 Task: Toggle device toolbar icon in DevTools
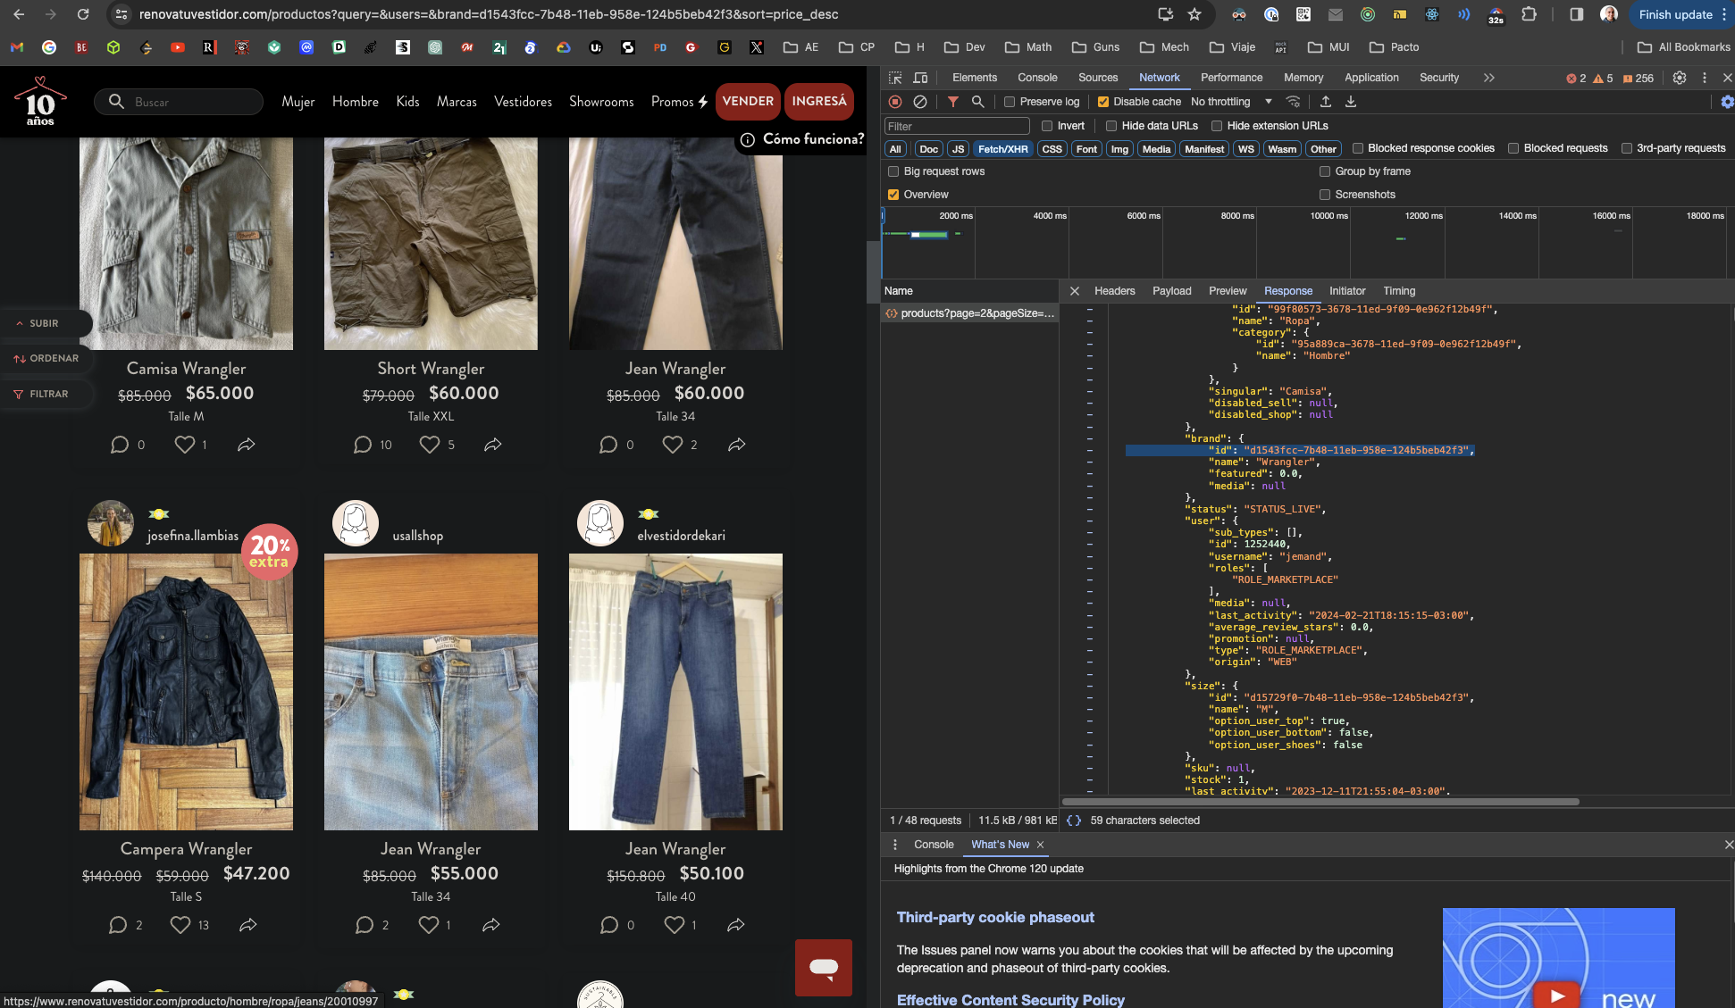point(920,78)
